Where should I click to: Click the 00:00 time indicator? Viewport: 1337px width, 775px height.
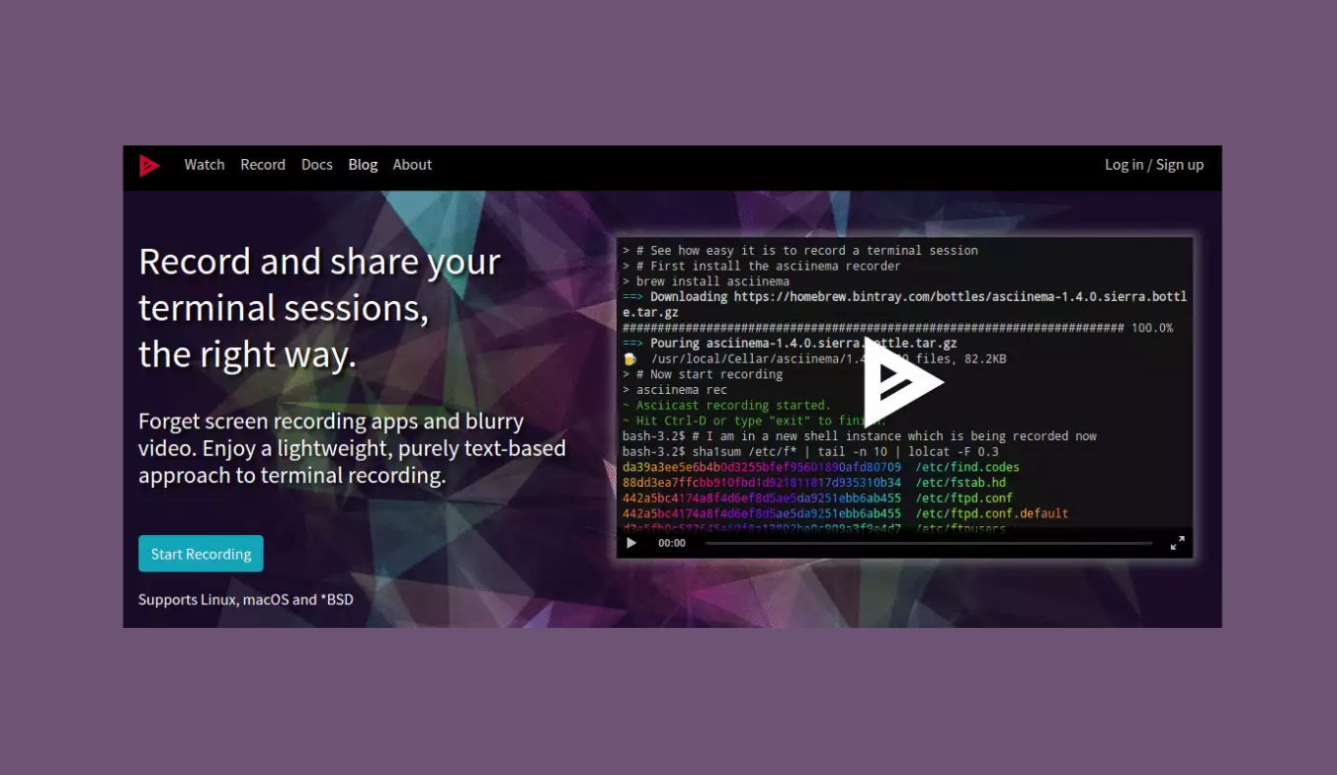[x=672, y=543]
